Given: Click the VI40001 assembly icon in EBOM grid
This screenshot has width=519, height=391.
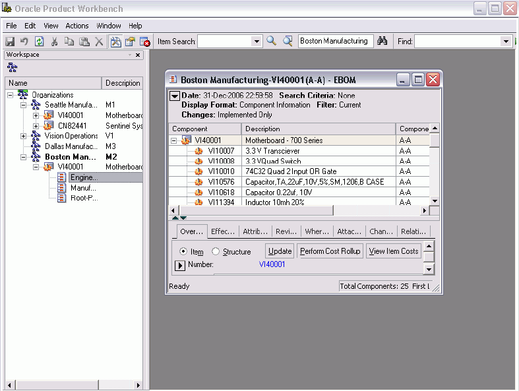Looking at the screenshot, I should [x=186, y=140].
